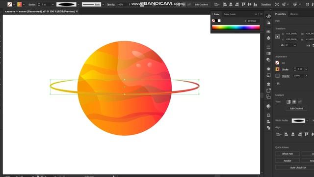Click the None swatch in Color panel
This screenshot has width=314, height=177.
(x=213, y=21)
